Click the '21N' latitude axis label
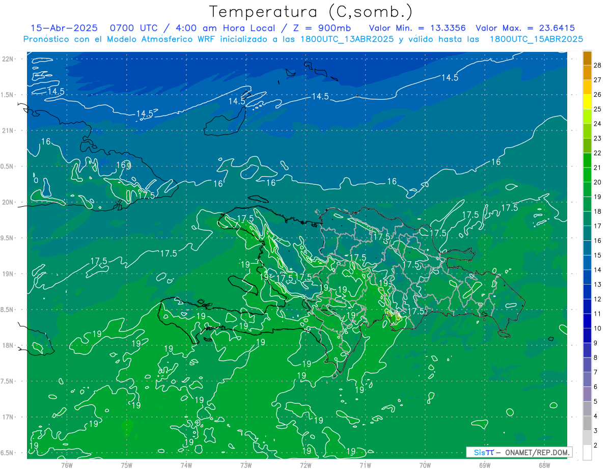Image resolution: width=611 pixels, height=472 pixels. click(x=9, y=130)
